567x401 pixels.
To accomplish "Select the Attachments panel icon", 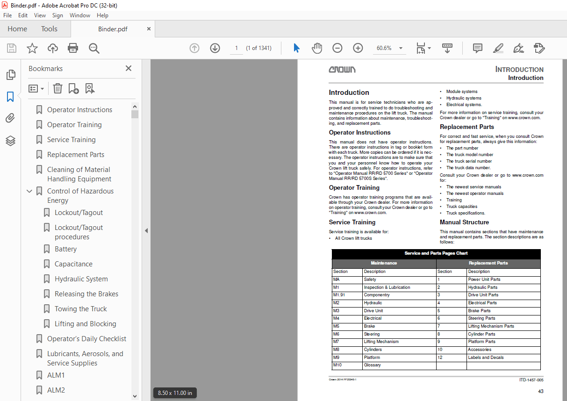I will point(11,118).
